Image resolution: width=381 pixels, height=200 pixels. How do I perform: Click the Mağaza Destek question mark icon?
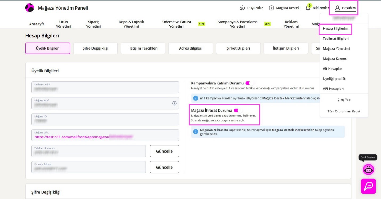tap(271, 8)
